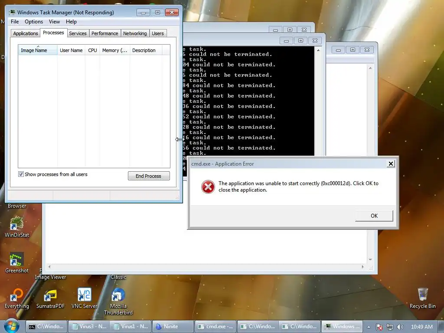
Task: Click Notepad's vertical scroll up arrow
Action: [x=370, y=68]
